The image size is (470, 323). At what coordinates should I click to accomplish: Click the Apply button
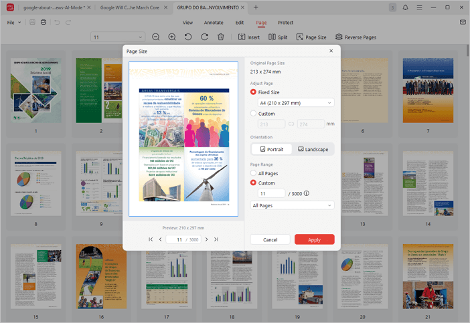pos(315,239)
